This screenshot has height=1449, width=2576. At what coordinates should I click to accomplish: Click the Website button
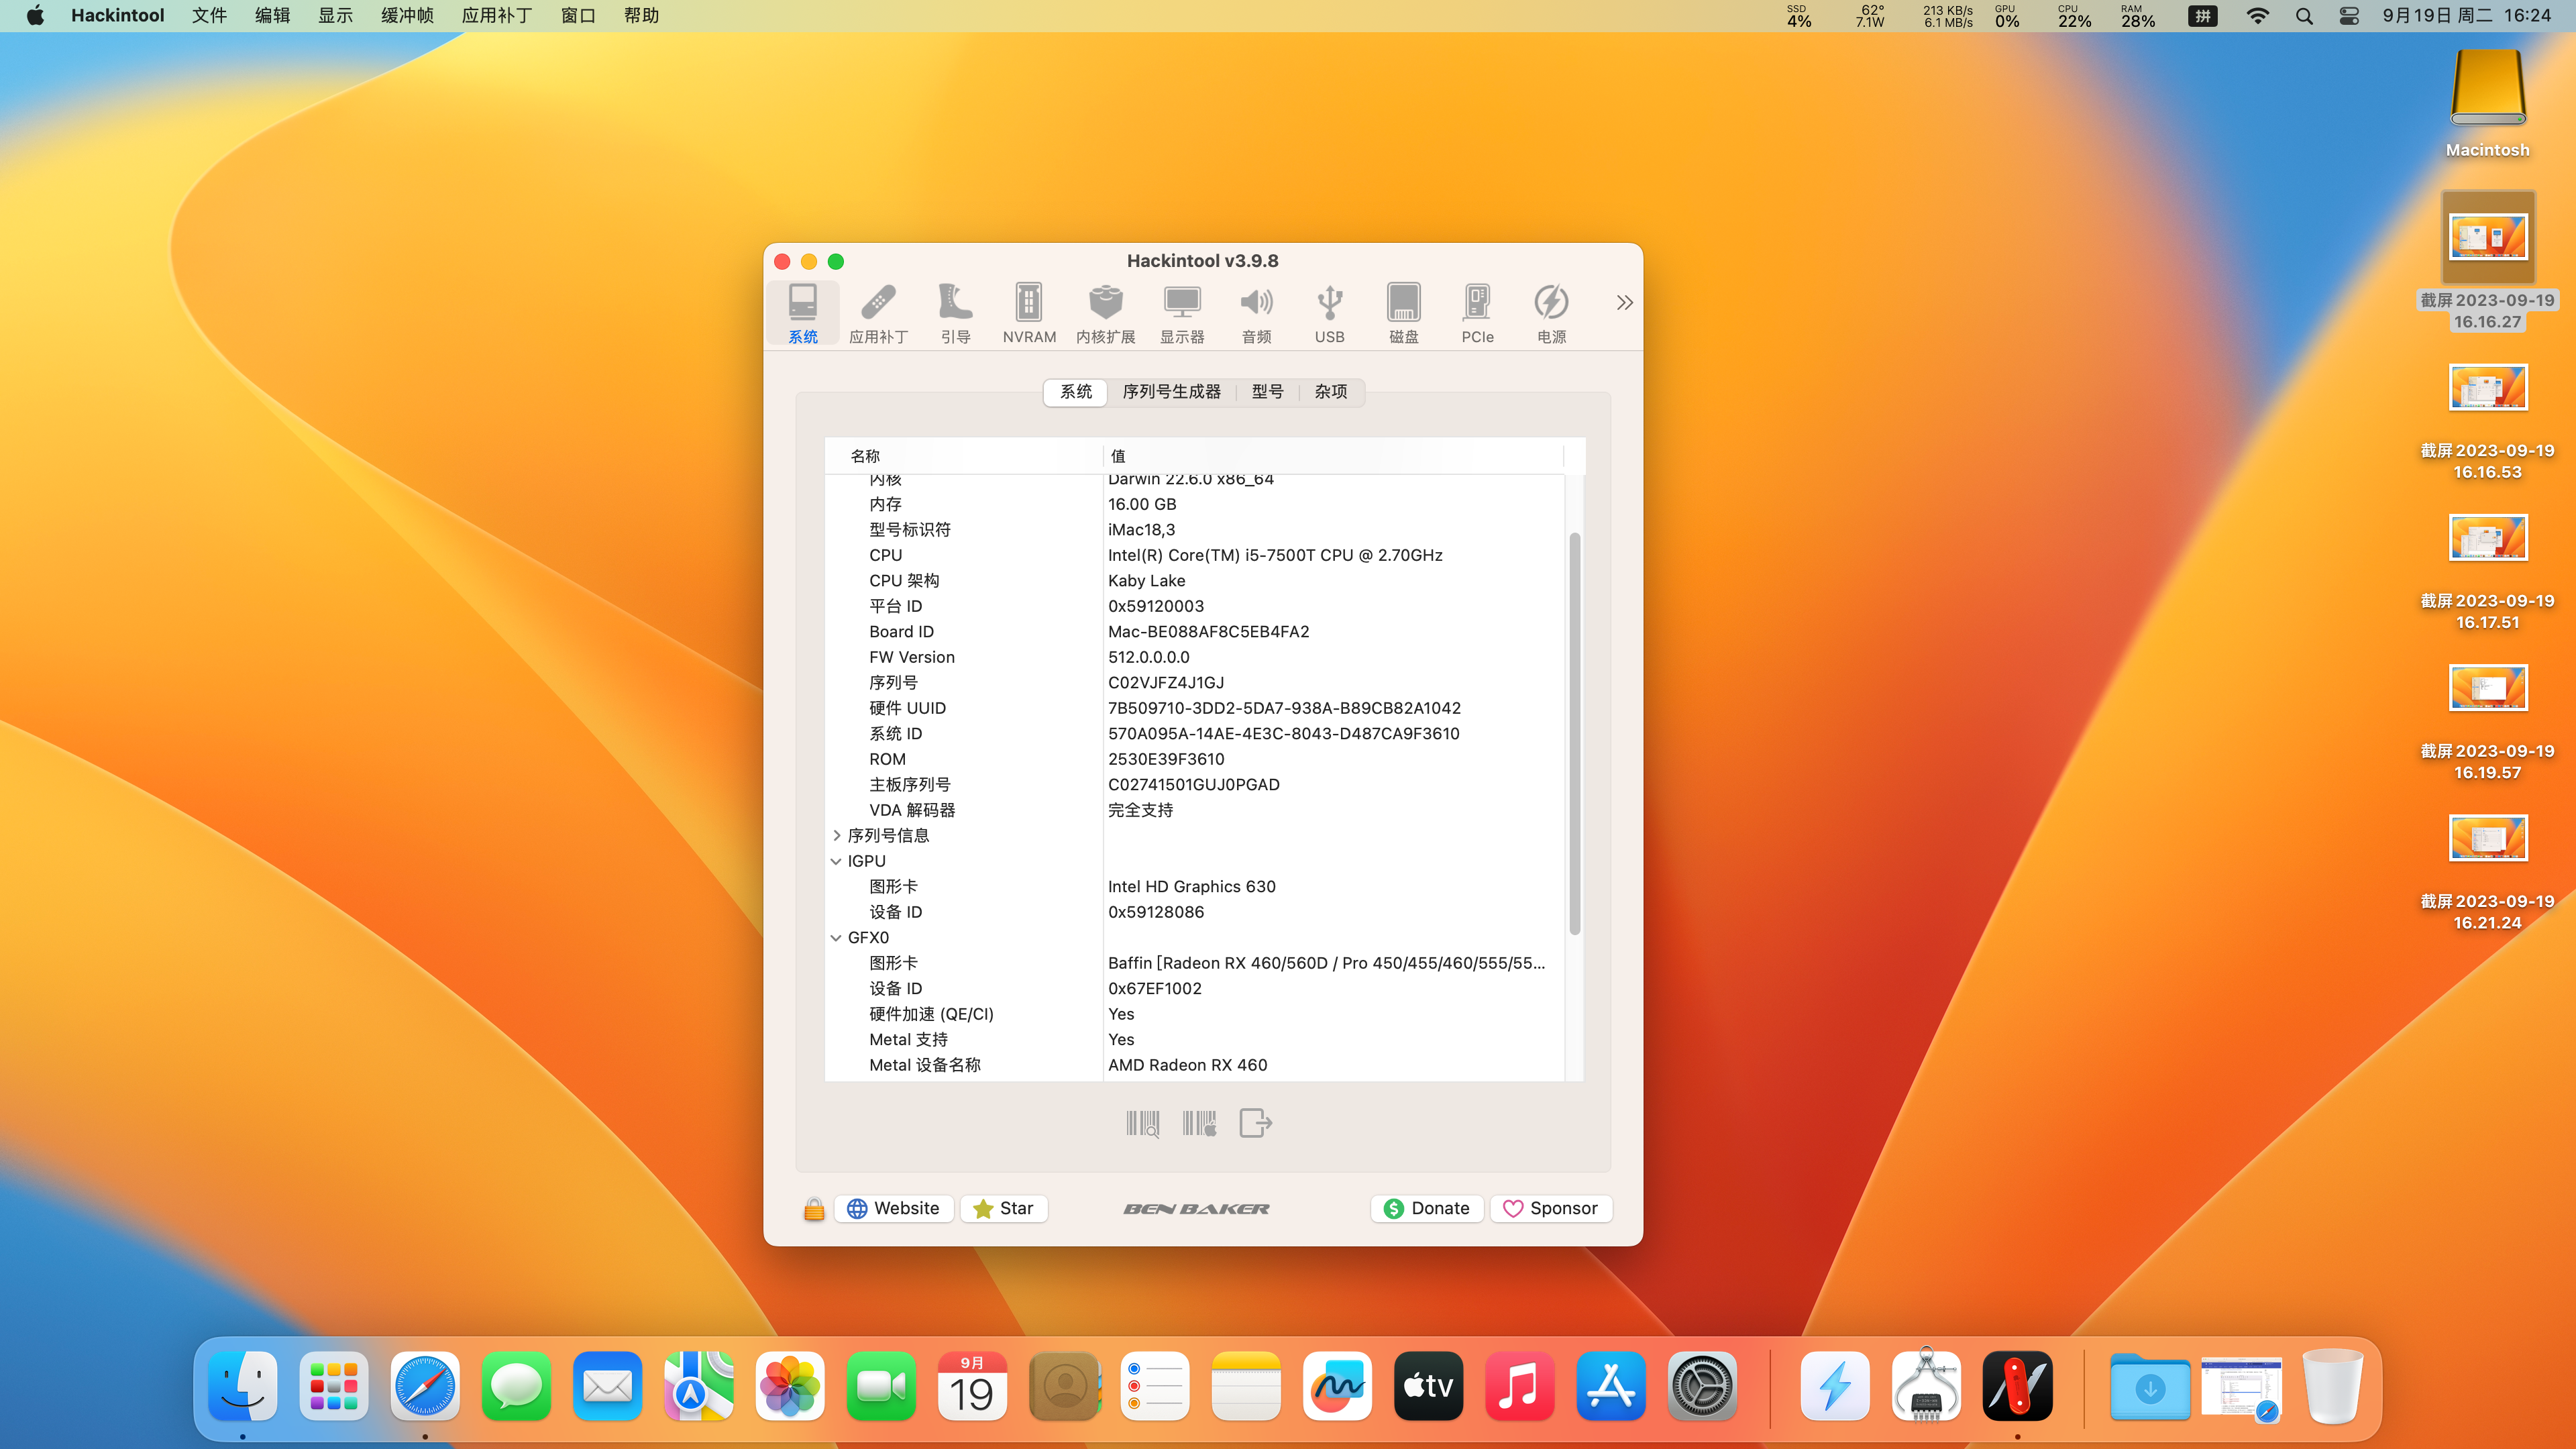pyautogui.click(x=894, y=1208)
